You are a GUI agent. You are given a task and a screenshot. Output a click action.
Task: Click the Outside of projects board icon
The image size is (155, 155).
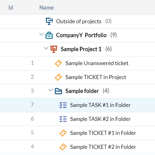click(49, 21)
